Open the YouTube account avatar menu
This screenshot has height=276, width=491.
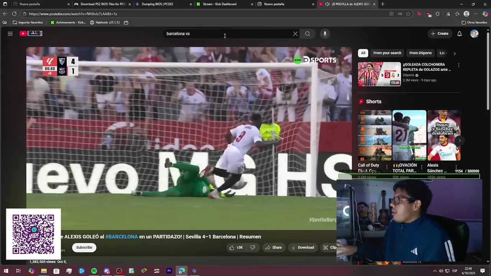475,34
